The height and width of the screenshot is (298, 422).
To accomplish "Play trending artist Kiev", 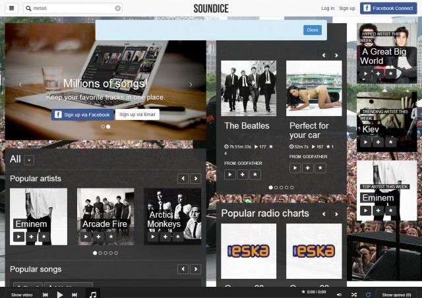I will 365,142.
